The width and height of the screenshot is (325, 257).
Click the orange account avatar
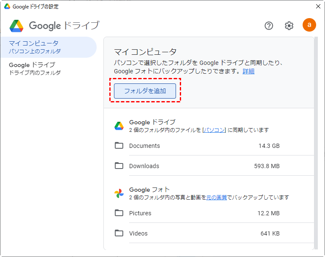pyautogui.click(x=309, y=25)
